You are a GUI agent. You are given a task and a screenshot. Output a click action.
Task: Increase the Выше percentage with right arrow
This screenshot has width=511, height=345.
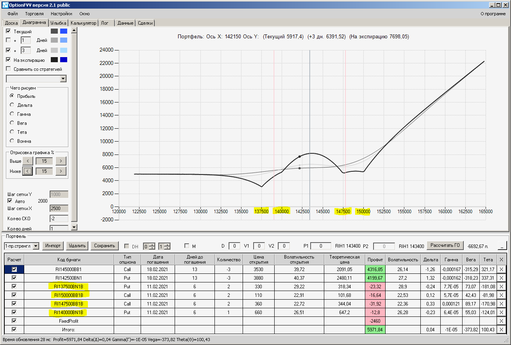tap(61, 161)
